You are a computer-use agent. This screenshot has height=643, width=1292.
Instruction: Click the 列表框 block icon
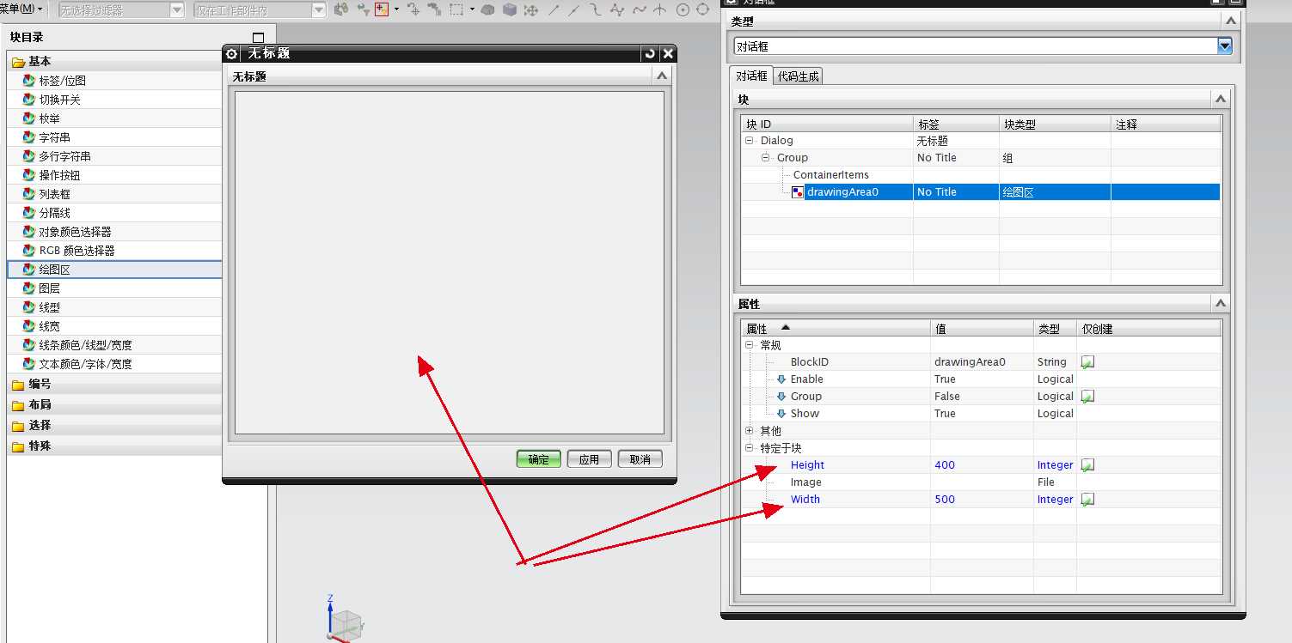click(x=29, y=194)
